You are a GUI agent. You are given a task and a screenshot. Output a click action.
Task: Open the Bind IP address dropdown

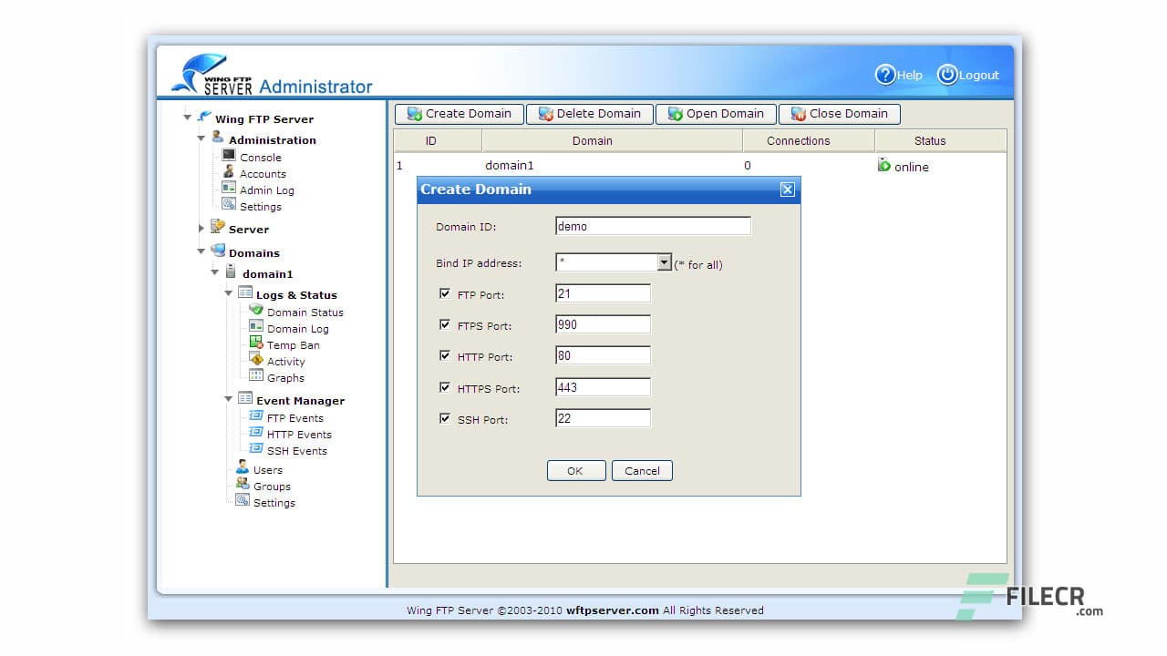pyautogui.click(x=665, y=262)
